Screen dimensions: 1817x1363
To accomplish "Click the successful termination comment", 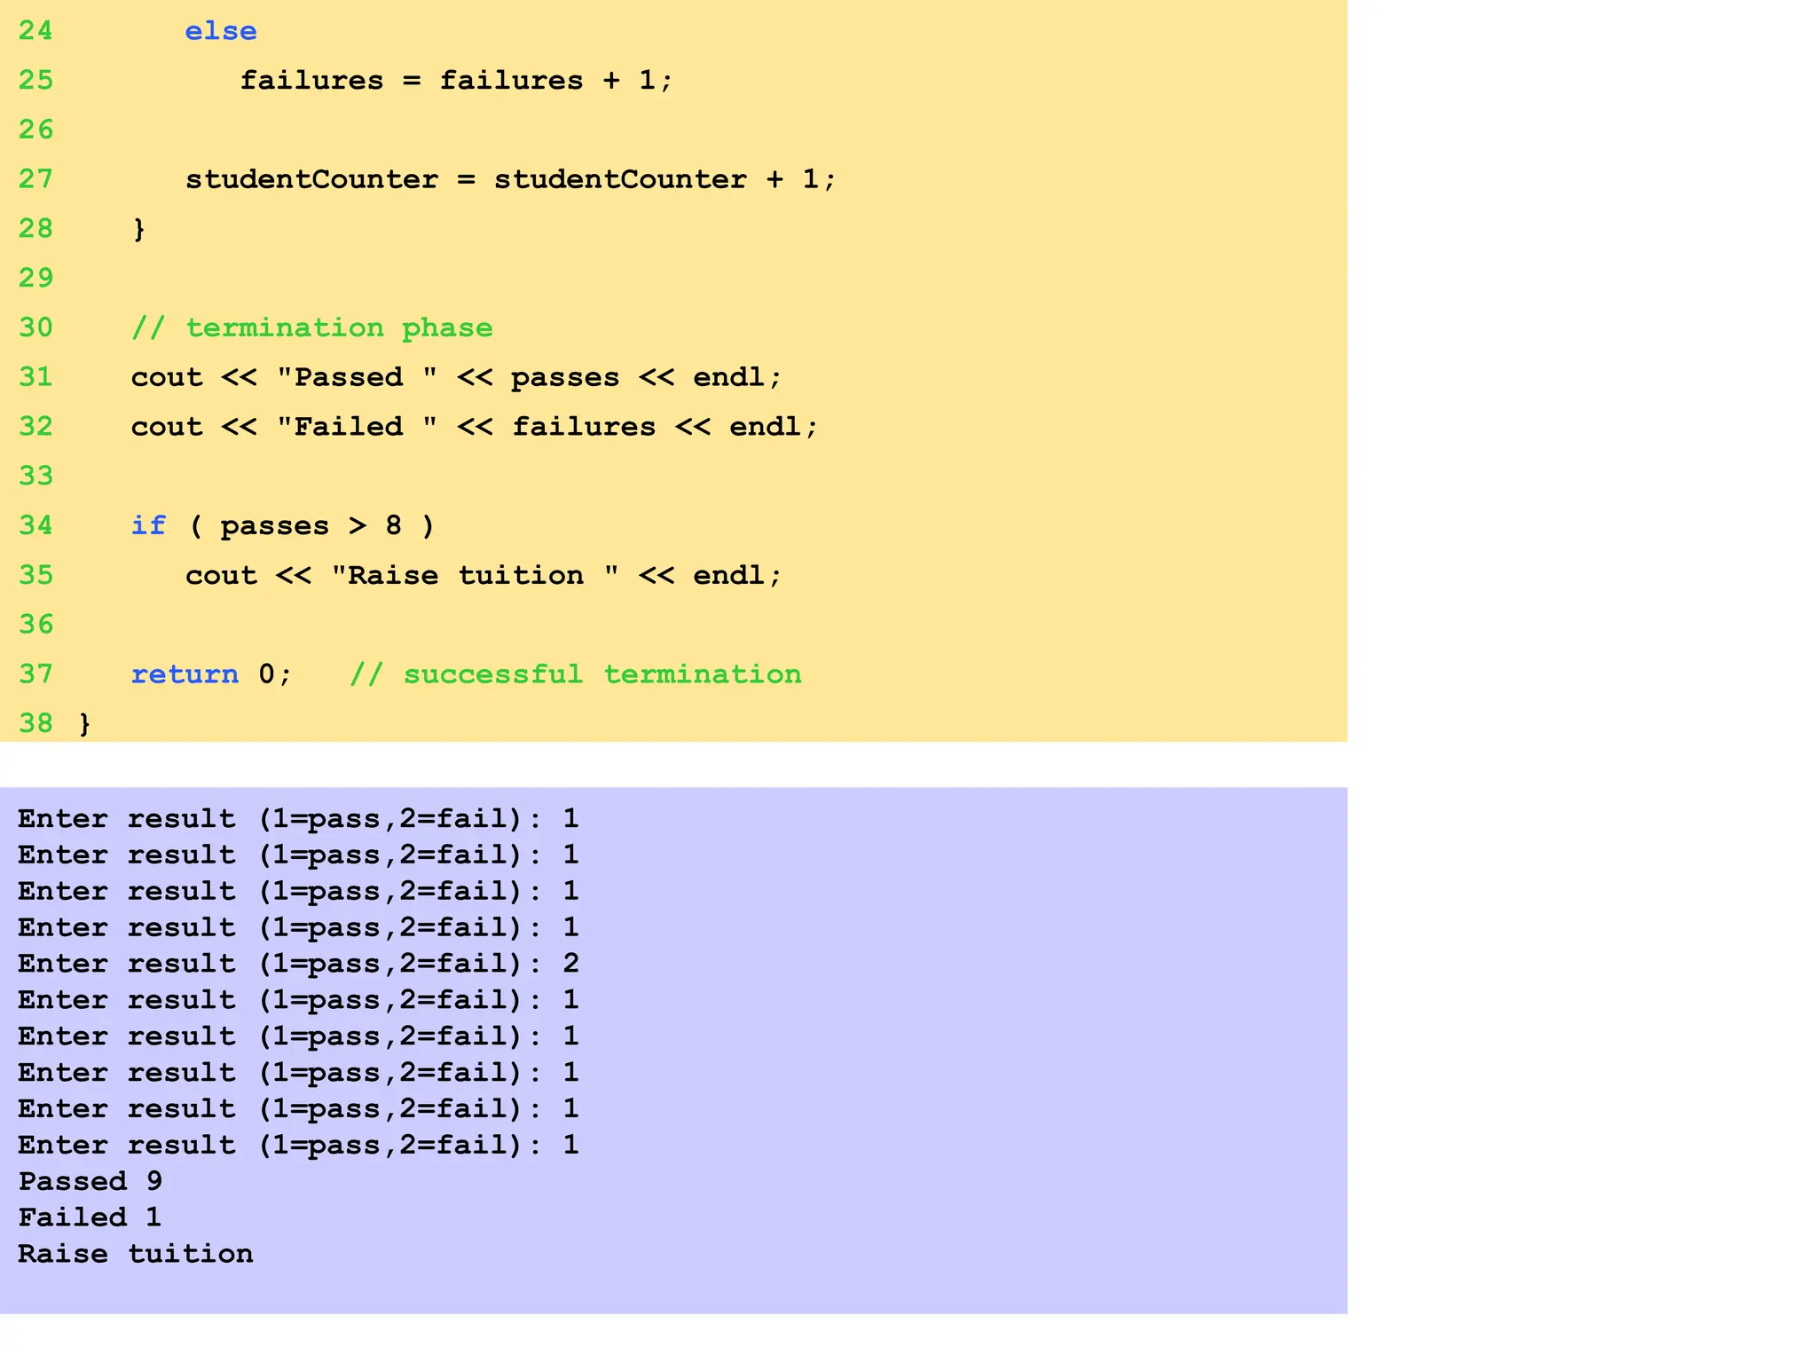I will tap(575, 674).
